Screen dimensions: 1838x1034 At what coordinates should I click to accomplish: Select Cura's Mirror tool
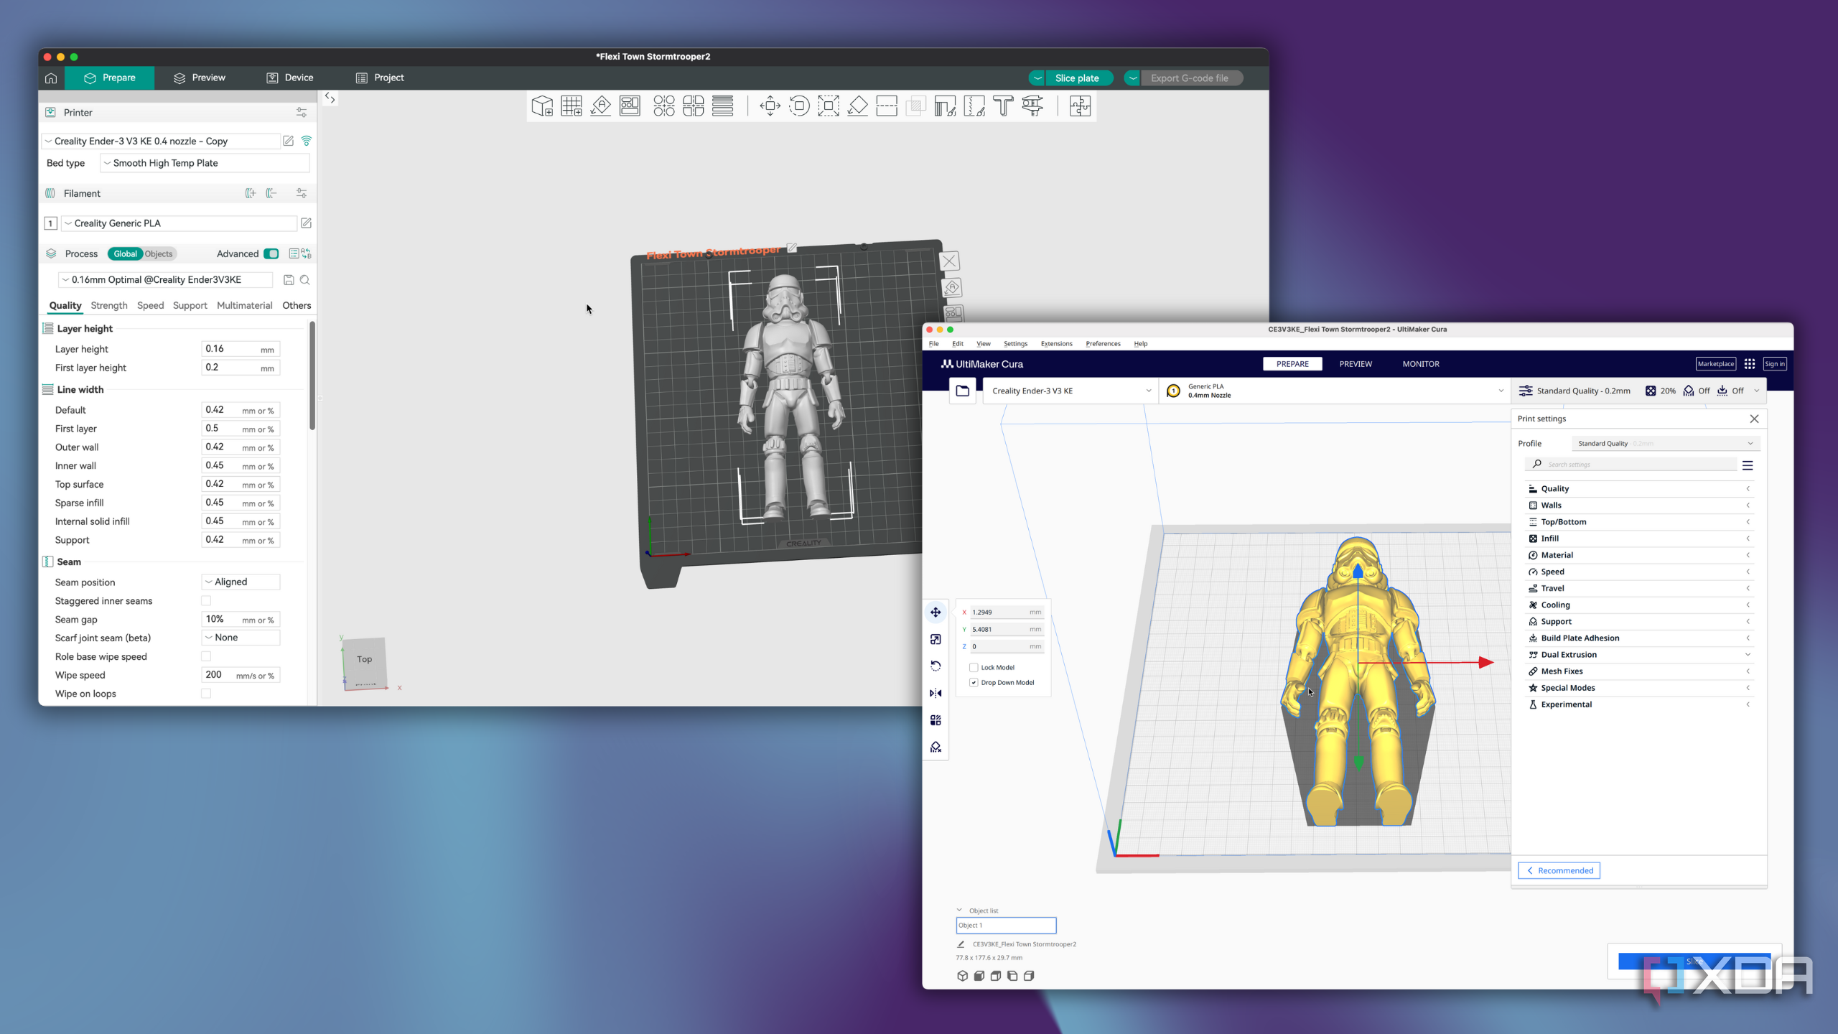click(936, 693)
